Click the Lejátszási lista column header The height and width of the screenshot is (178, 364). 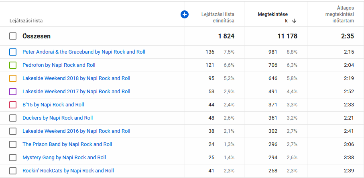click(x=26, y=21)
